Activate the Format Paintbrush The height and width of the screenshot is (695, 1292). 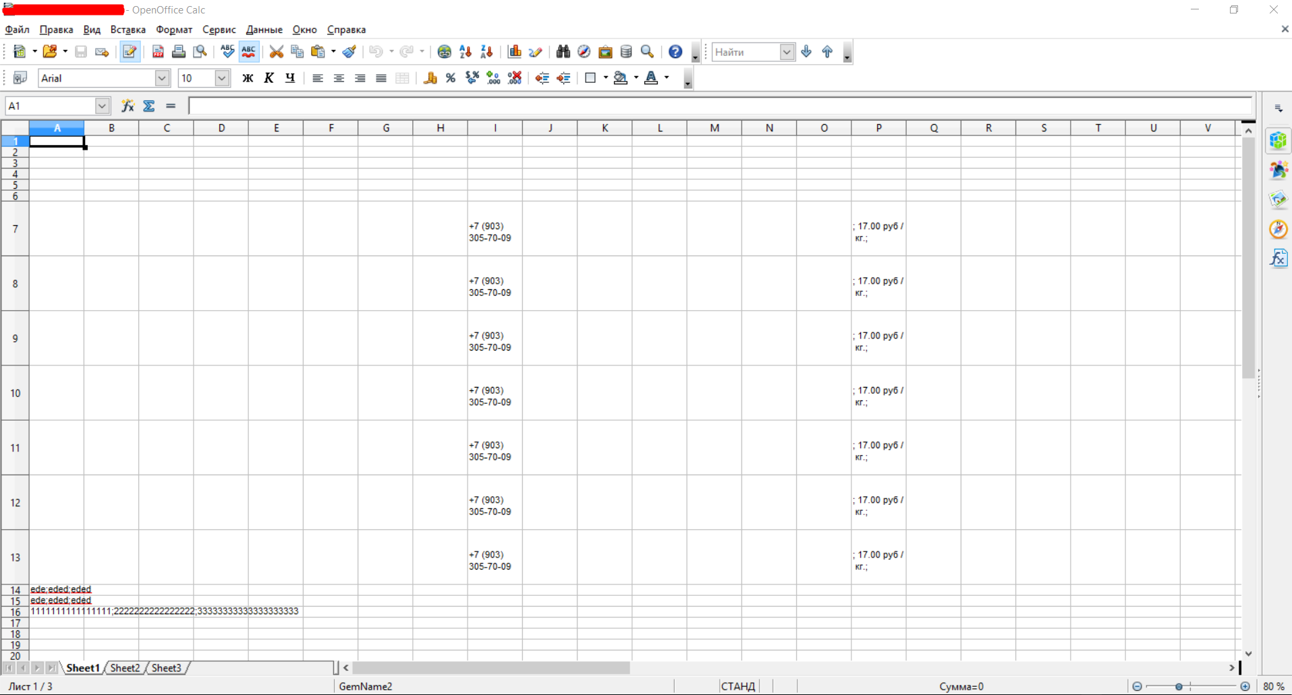tap(349, 52)
